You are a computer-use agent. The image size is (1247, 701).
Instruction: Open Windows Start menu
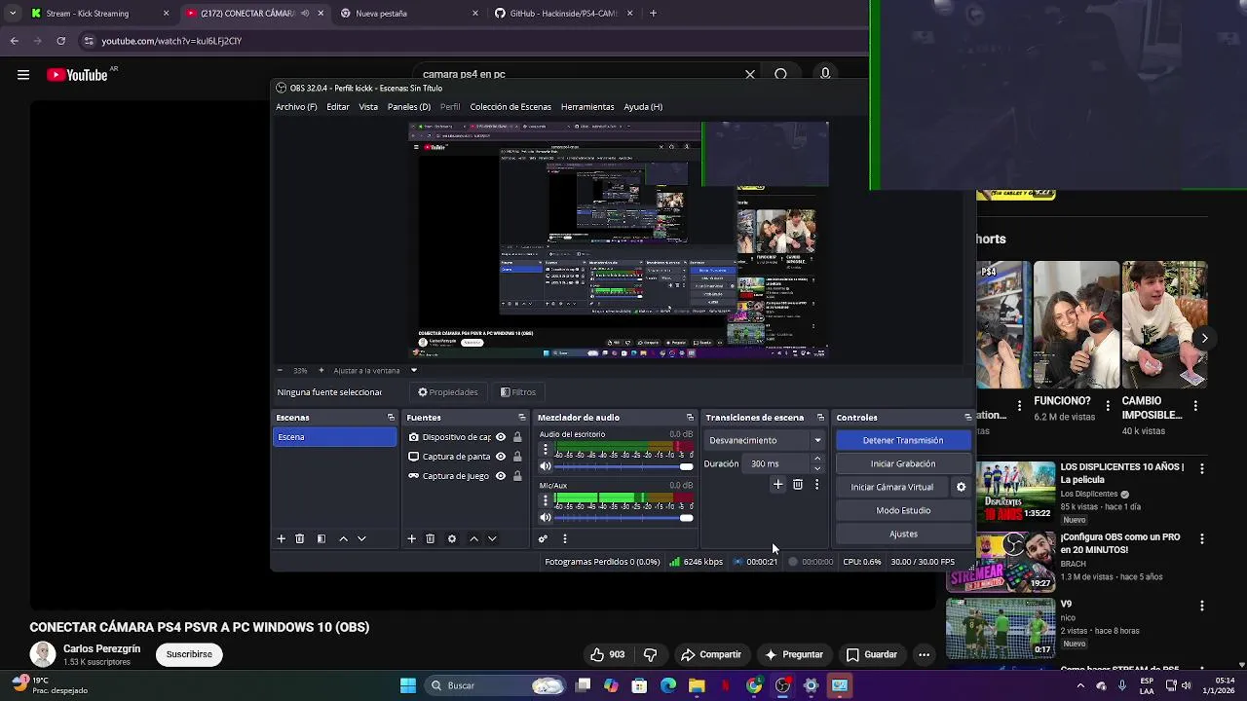(408, 685)
